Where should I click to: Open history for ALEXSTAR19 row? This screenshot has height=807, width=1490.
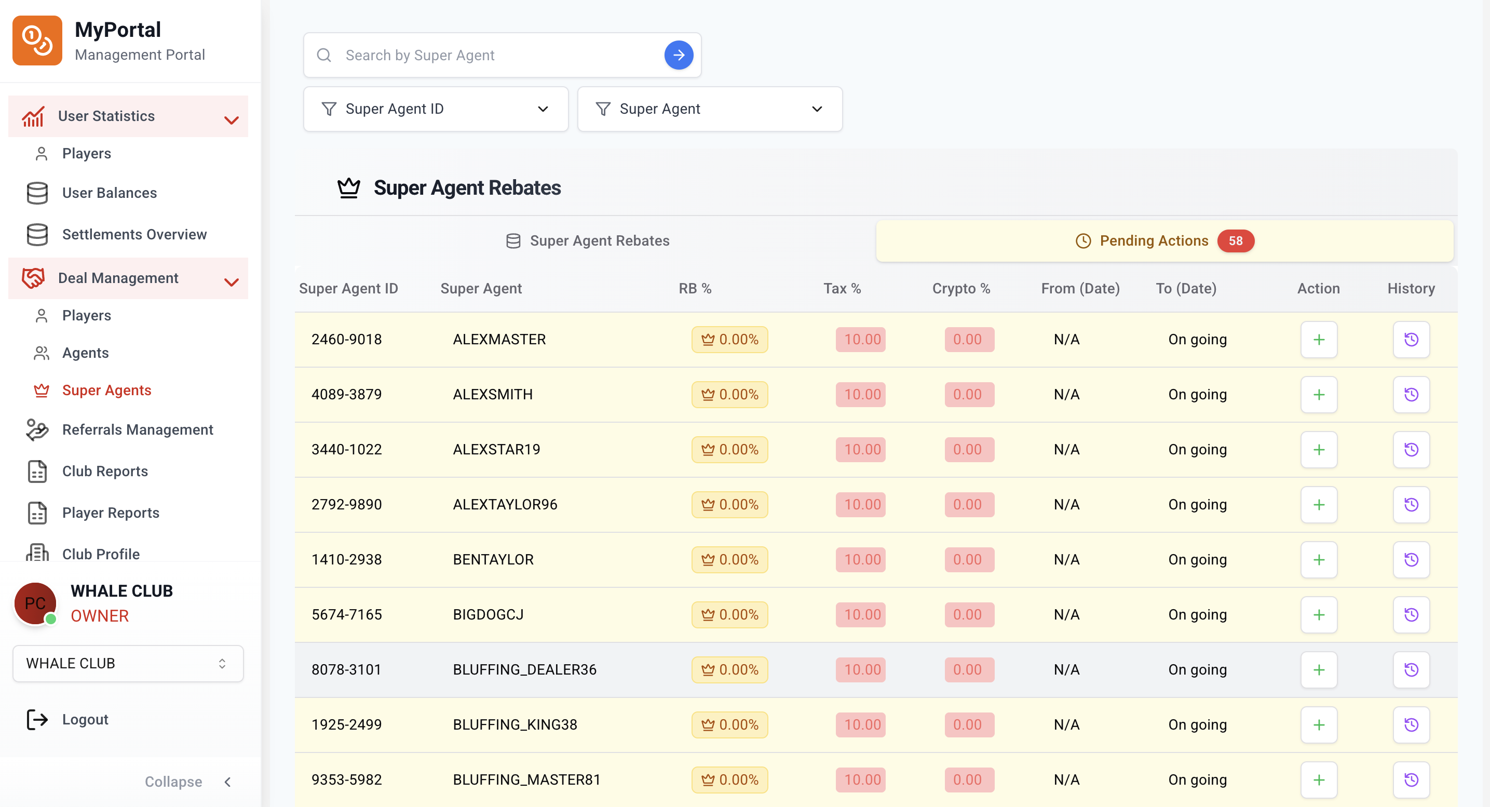tap(1411, 450)
